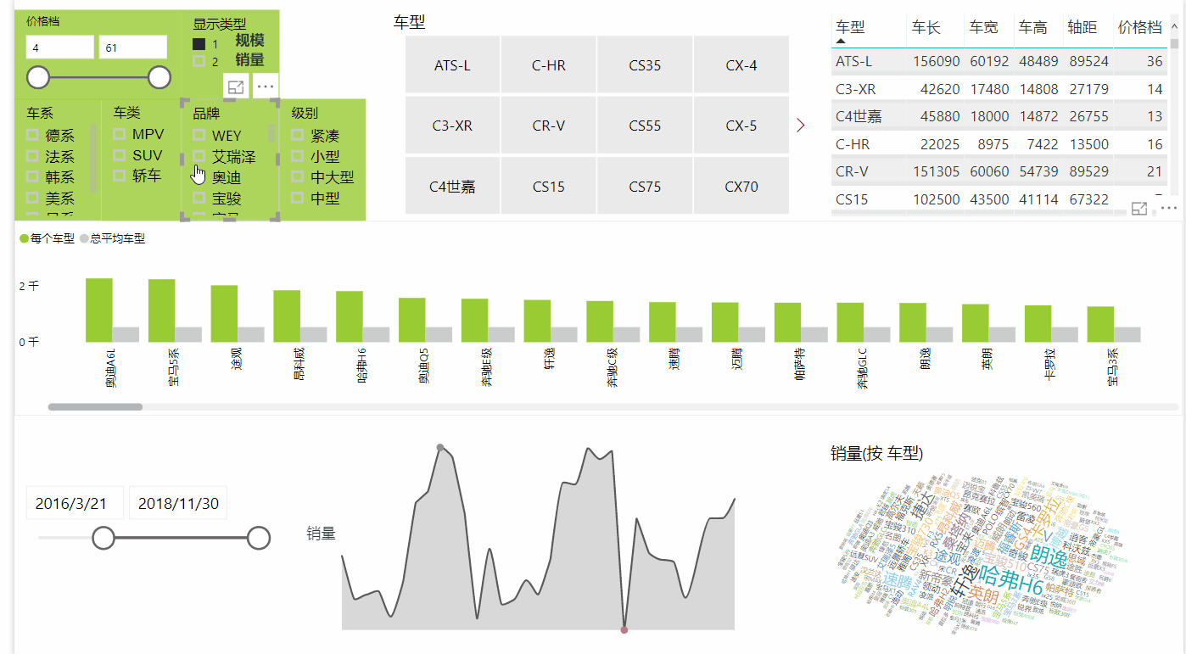Click the up caret on the table's vertical scrollbar
The height and width of the screenshot is (654, 1186).
point(1175,27)
